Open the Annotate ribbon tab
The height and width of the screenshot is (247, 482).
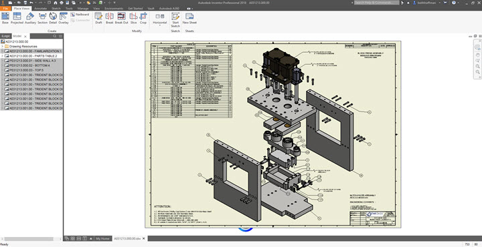41,9
